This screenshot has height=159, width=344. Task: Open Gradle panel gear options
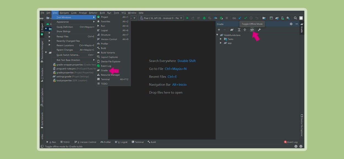click(x=291, y=24)
